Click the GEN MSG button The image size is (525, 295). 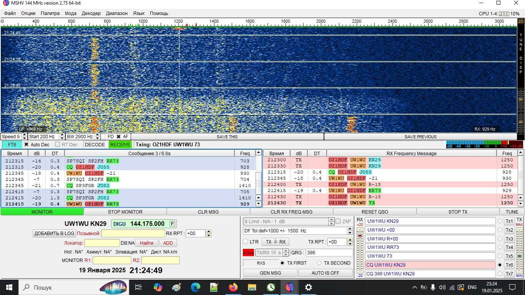click(270, 273)
